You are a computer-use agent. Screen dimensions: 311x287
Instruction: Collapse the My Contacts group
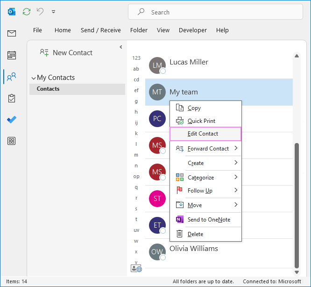(34, 78)
